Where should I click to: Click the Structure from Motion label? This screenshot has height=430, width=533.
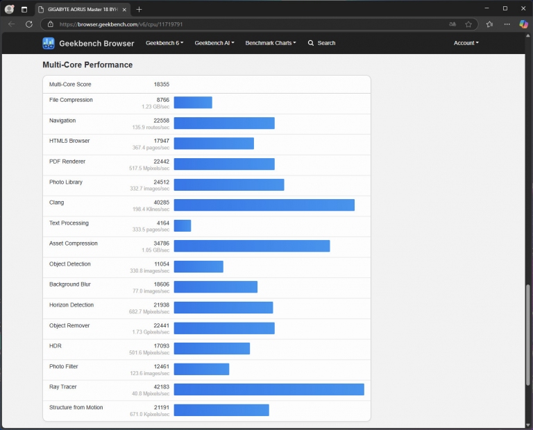tap(76, 407)
